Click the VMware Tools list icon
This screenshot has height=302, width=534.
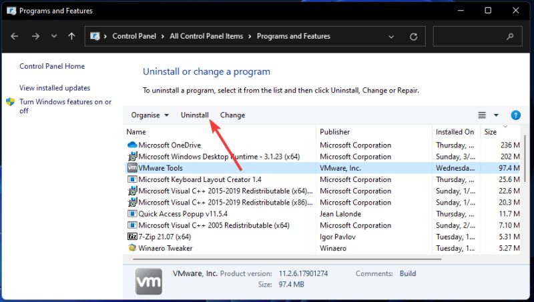132,167
